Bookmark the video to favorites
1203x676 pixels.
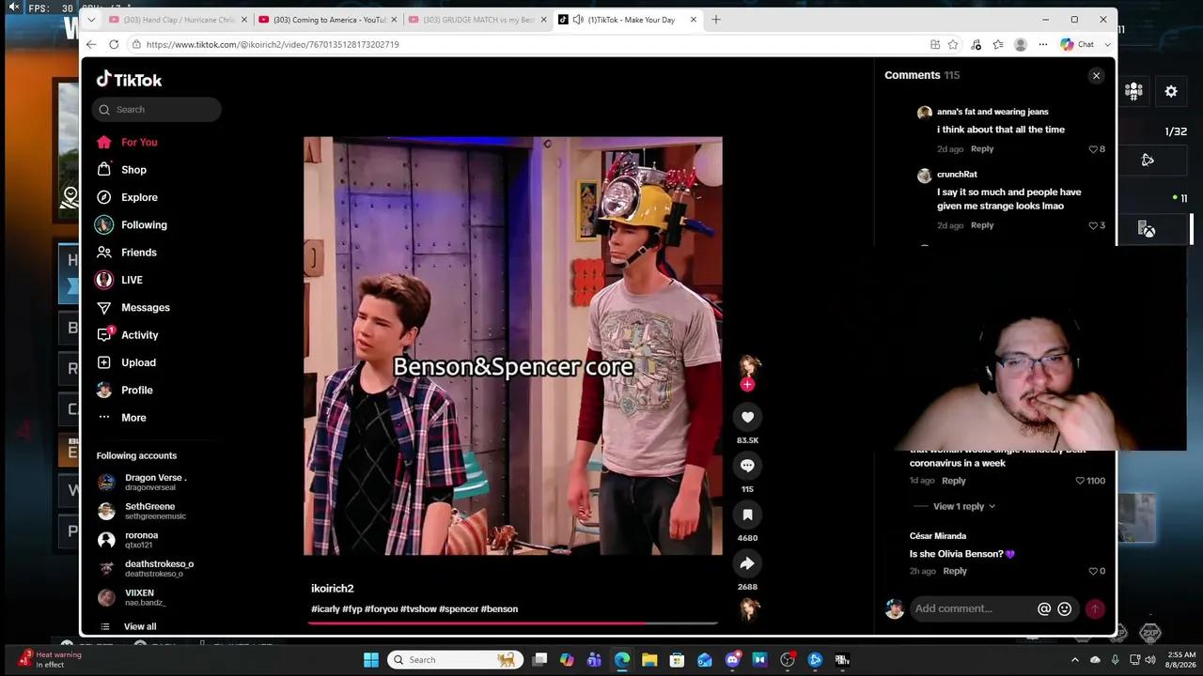[x=747, y=515]
